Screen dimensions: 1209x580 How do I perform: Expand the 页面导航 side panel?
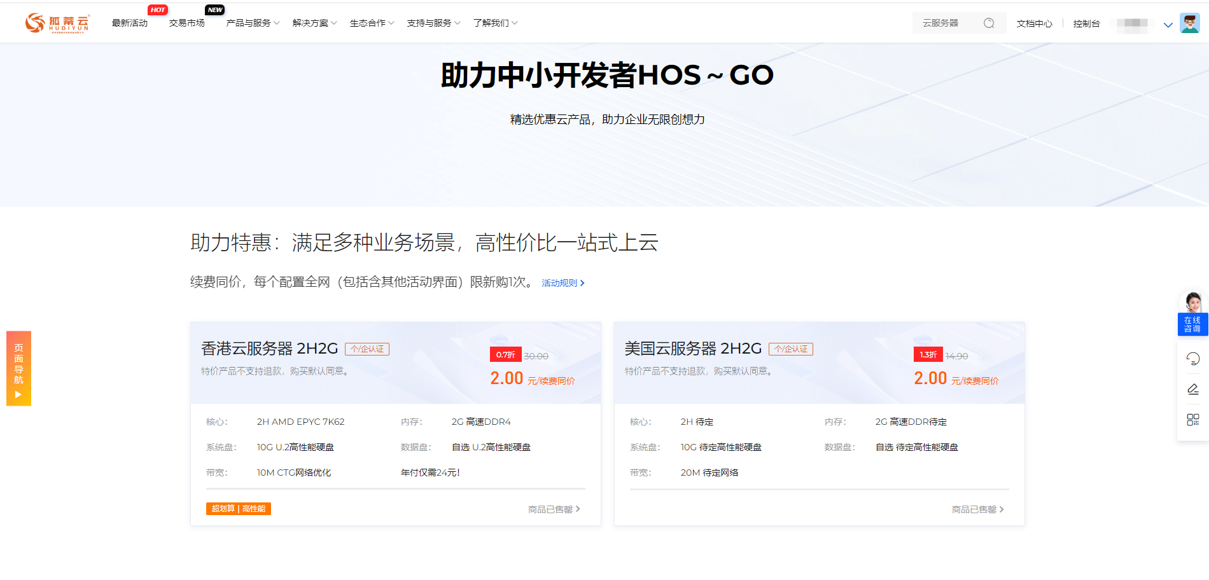18,368
